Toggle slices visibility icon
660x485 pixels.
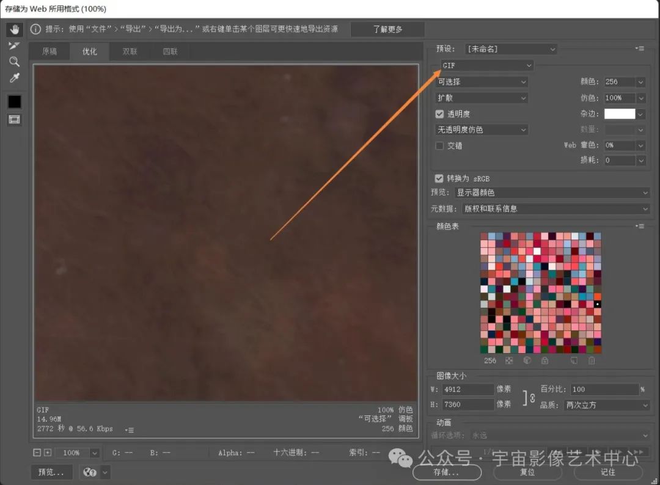click(x=14, y=120)
